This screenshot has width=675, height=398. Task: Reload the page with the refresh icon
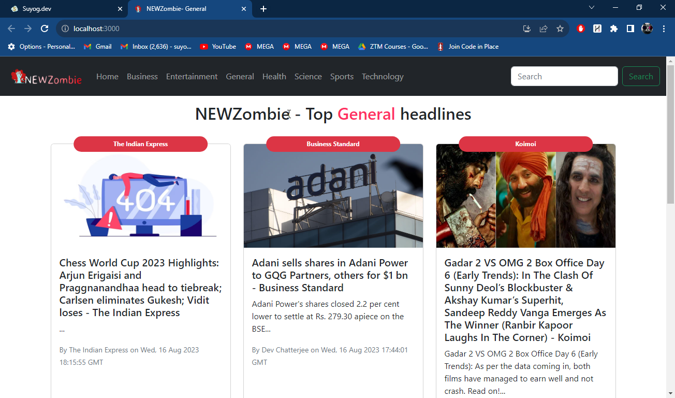point(45,29)
